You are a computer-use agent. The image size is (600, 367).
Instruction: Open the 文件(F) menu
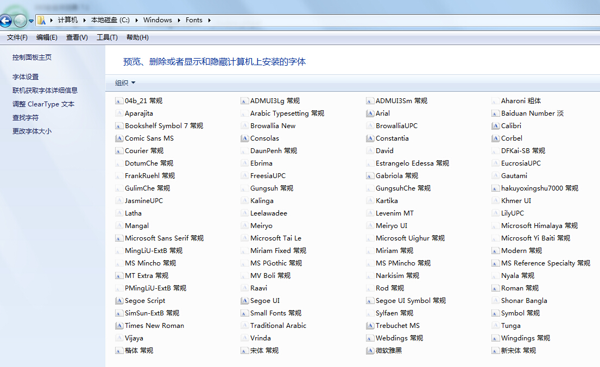pos(17,37)
